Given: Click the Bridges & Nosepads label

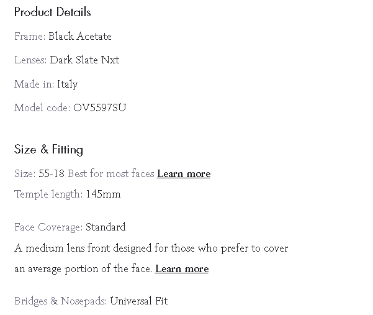Looking at the screenshot, I should tap(61, 301).
